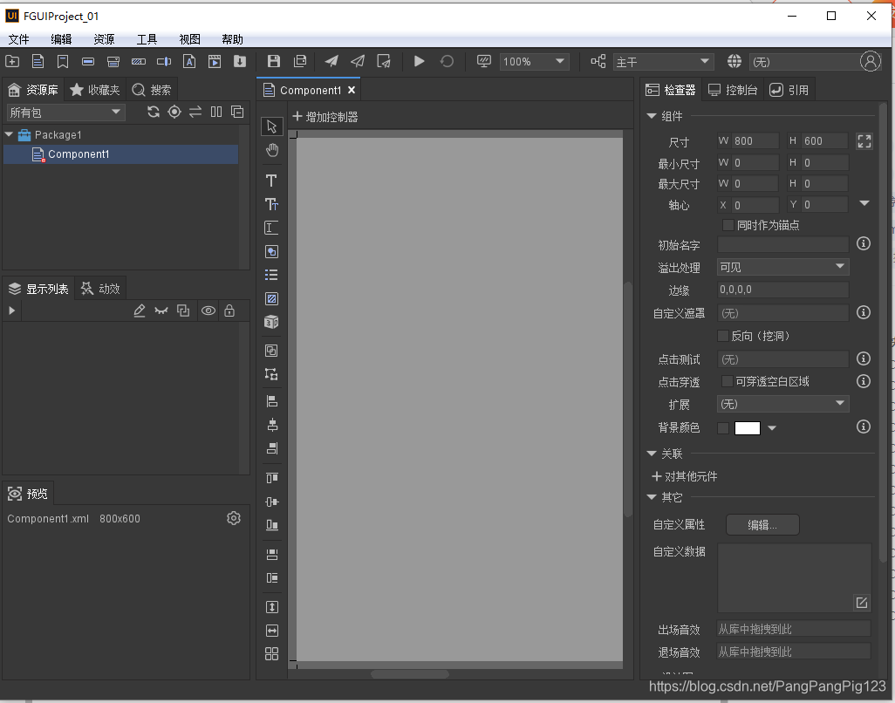Enable 可穿透空白区域 checkbox
This screenshot has width=895, height=703.
point(728,381)
